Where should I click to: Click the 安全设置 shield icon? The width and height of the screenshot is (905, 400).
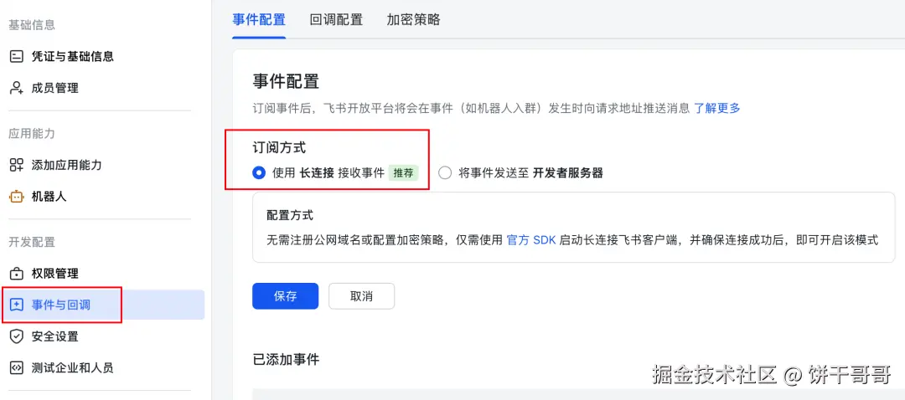(x=16, y=336)
